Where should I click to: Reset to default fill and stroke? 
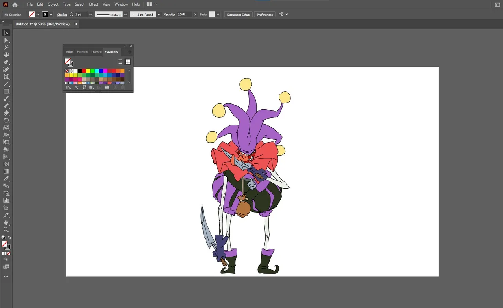3,238
